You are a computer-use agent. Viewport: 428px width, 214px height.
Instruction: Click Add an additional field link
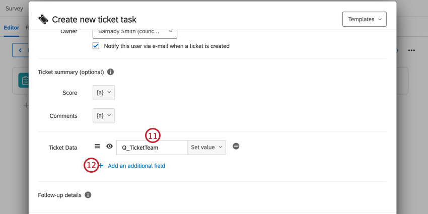pyautogui.click(x=136, y=166)
